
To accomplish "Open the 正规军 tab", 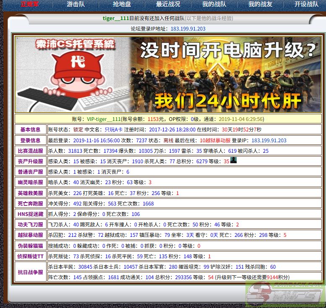I will click(30, 4).
